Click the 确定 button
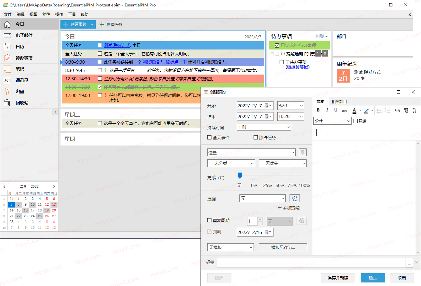 tap(373, 278)
